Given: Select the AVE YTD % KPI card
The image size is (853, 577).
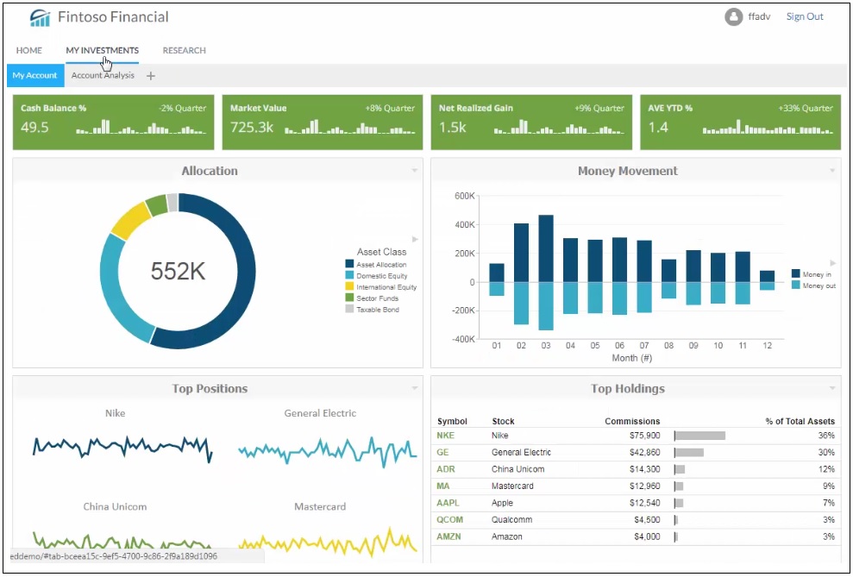Looking at the screenshot, I should click(x=740, y=122).
